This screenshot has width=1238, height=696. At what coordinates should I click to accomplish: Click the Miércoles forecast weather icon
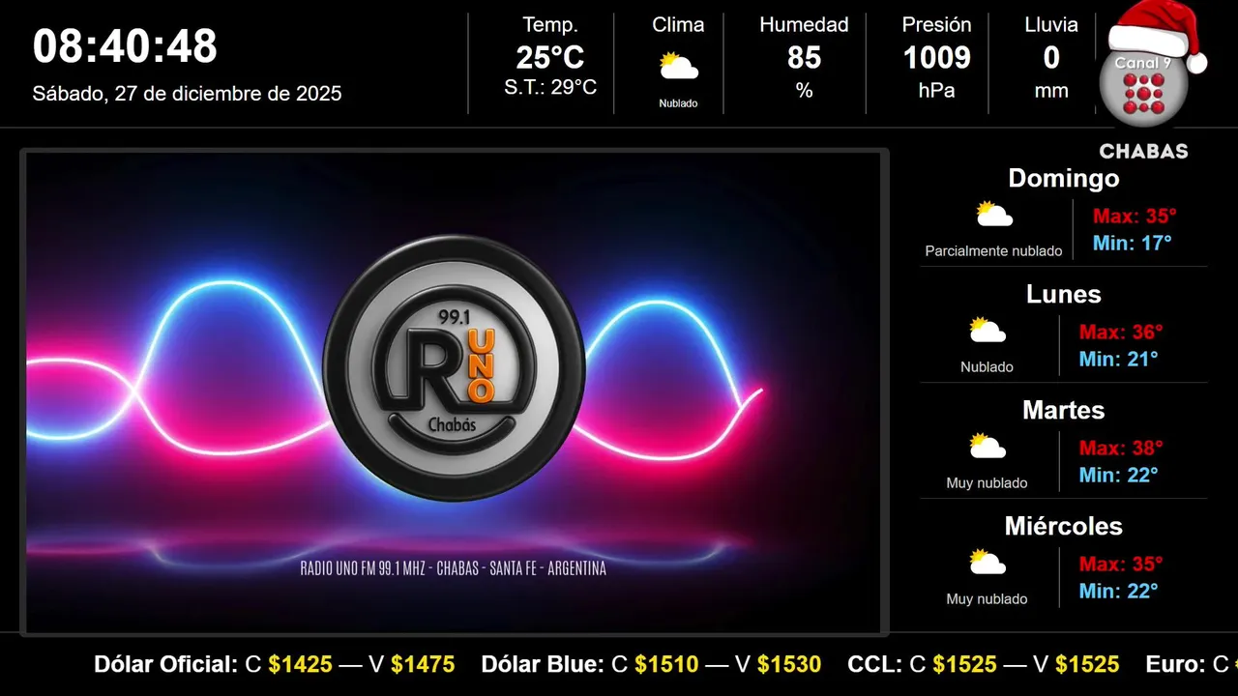(x=987, y=563)
